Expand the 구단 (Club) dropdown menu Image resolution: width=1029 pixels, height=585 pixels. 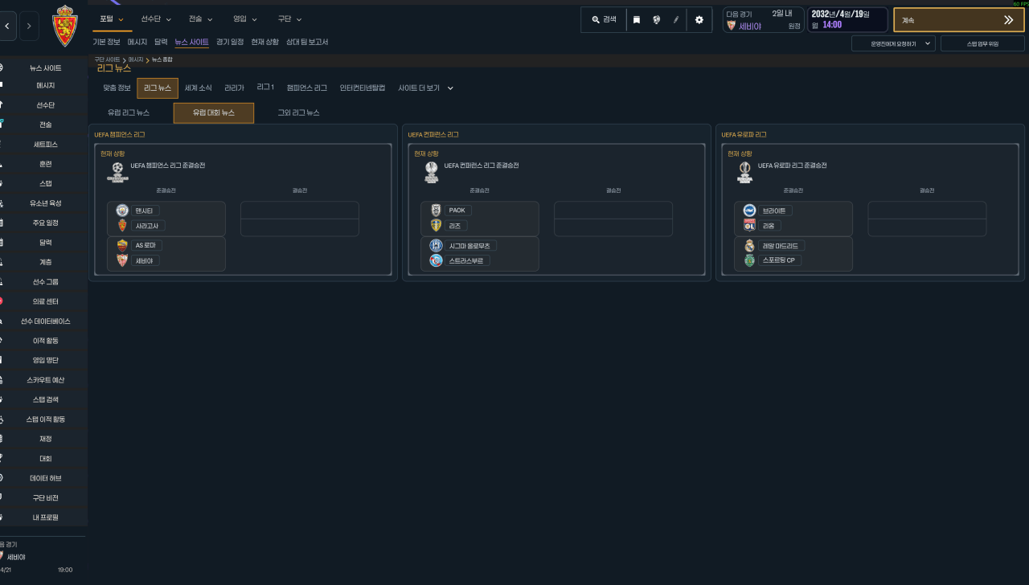click(x=289, y=18)
